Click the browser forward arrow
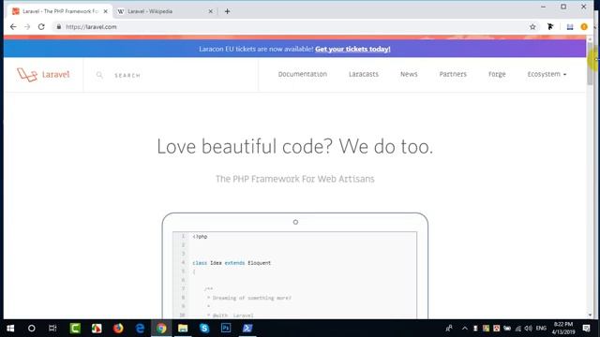The height and width of the screenshot is (337, 600). tap(27, 27)
